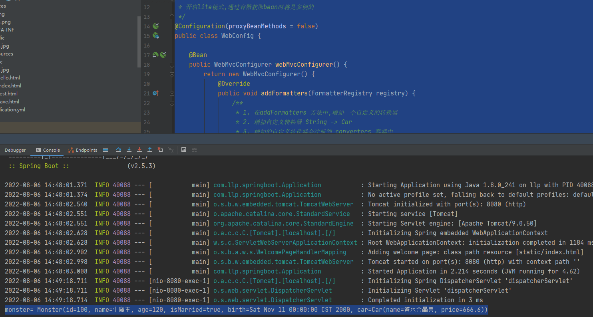Viewport: 593px width, 317px height.
Task: Click the o.s.b.a.w.s.WelcomePageHandlerMapping logger name
Action: pos(280,252)
